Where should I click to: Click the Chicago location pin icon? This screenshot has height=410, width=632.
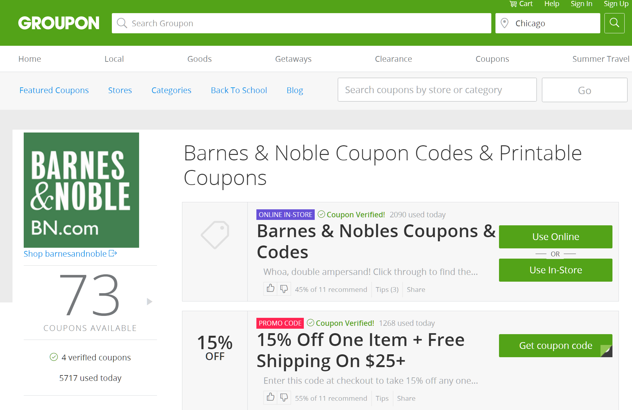click(x=504, y=23)
